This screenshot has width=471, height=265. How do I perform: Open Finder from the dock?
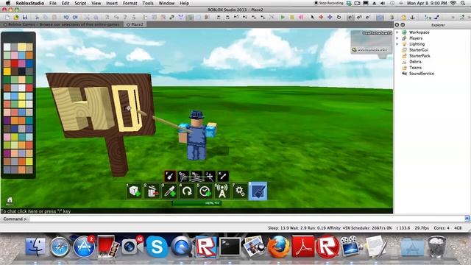coord(35,247)
